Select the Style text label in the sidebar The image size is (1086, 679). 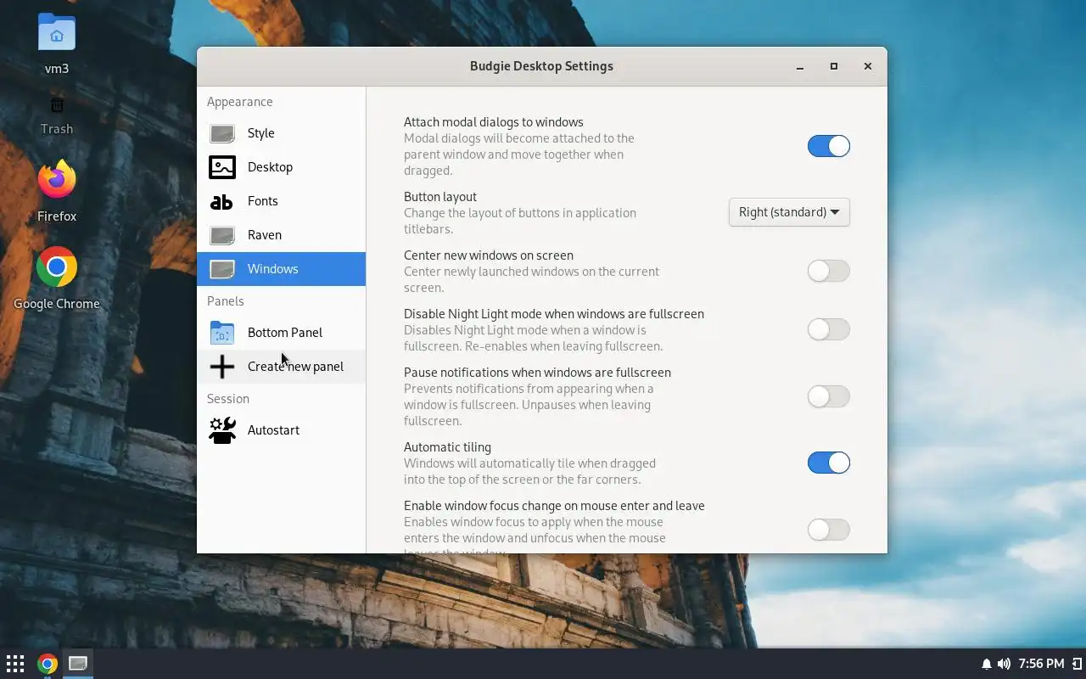(x=261, y=133)
